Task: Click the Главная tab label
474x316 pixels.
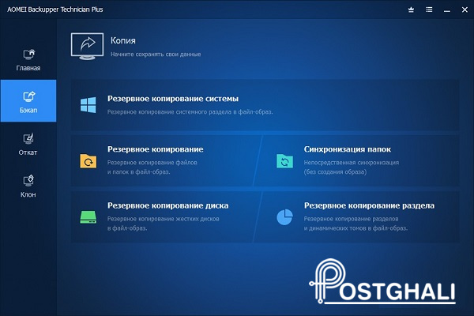Action: (28, 68)
